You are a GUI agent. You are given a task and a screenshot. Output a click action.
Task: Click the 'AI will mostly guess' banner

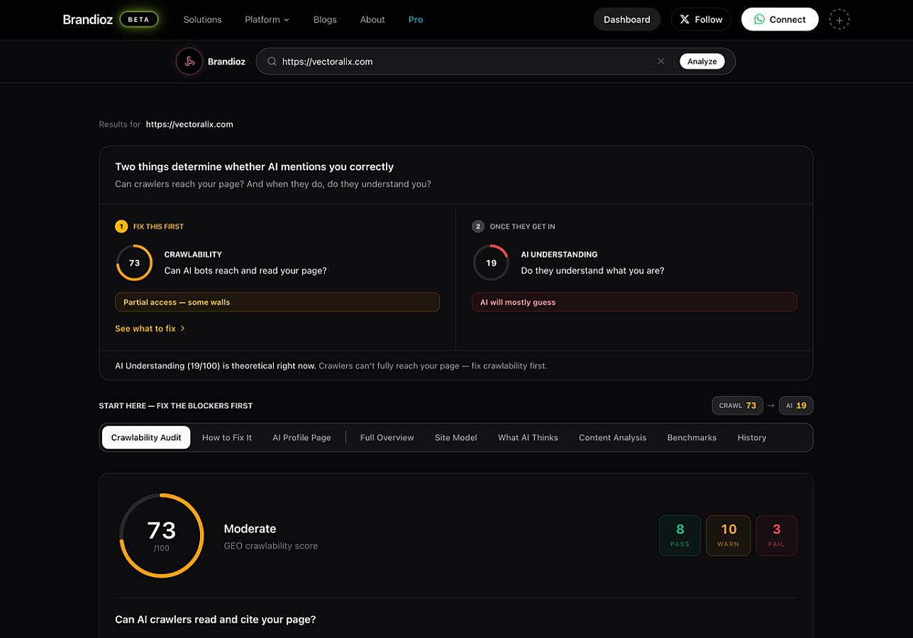click(x=634, y=302)
